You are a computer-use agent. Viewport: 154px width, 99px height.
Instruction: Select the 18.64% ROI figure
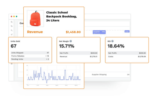(116, 46)
